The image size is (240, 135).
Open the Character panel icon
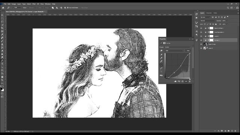point(196,31)
